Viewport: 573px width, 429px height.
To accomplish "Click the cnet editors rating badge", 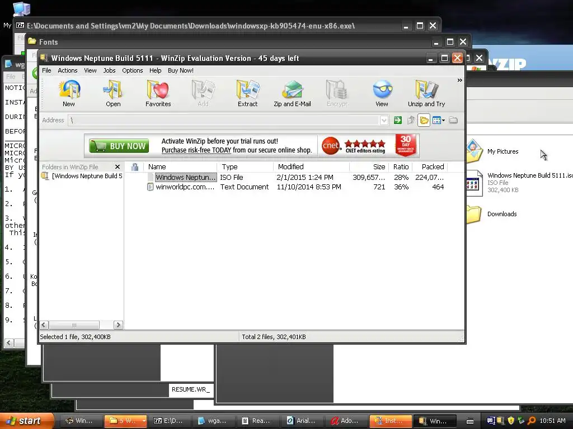I will point(354,146).
